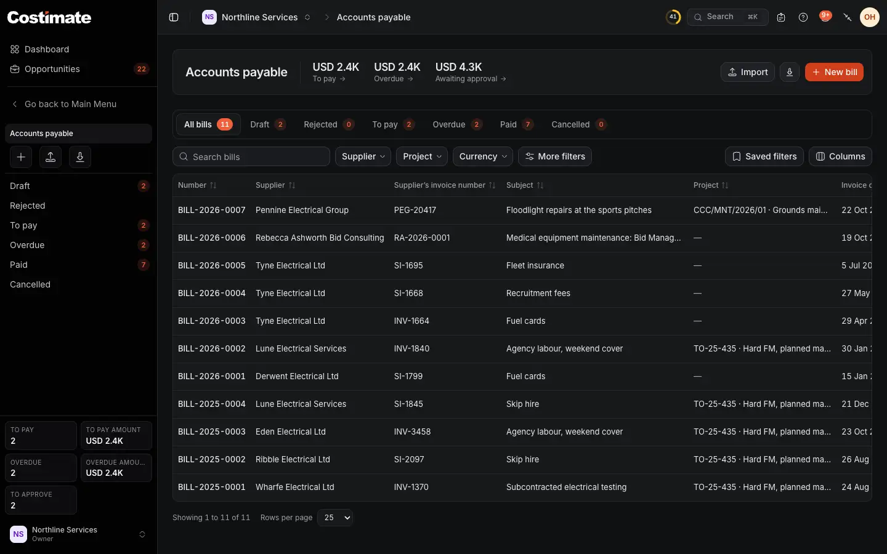Sort by the Project column icon
Image resolution: width=887 pixels, height=554 pixels.
coord(725,185)
